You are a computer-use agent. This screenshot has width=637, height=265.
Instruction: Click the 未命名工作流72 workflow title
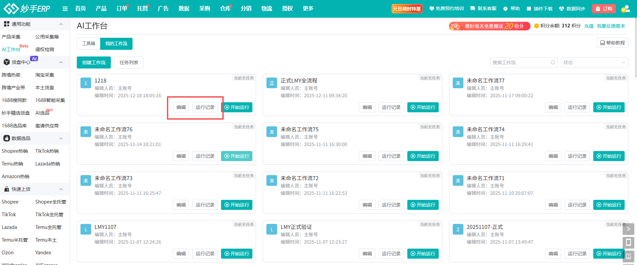click(299, 178)
